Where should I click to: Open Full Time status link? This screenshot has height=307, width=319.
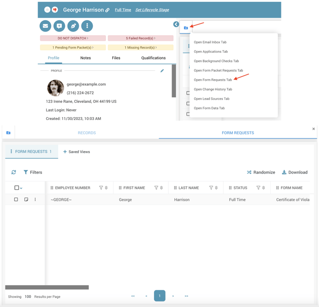(x=123, y=10)
